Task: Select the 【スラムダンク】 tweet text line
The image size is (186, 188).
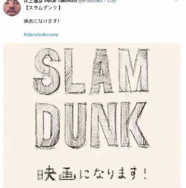Action: (43, 8)
